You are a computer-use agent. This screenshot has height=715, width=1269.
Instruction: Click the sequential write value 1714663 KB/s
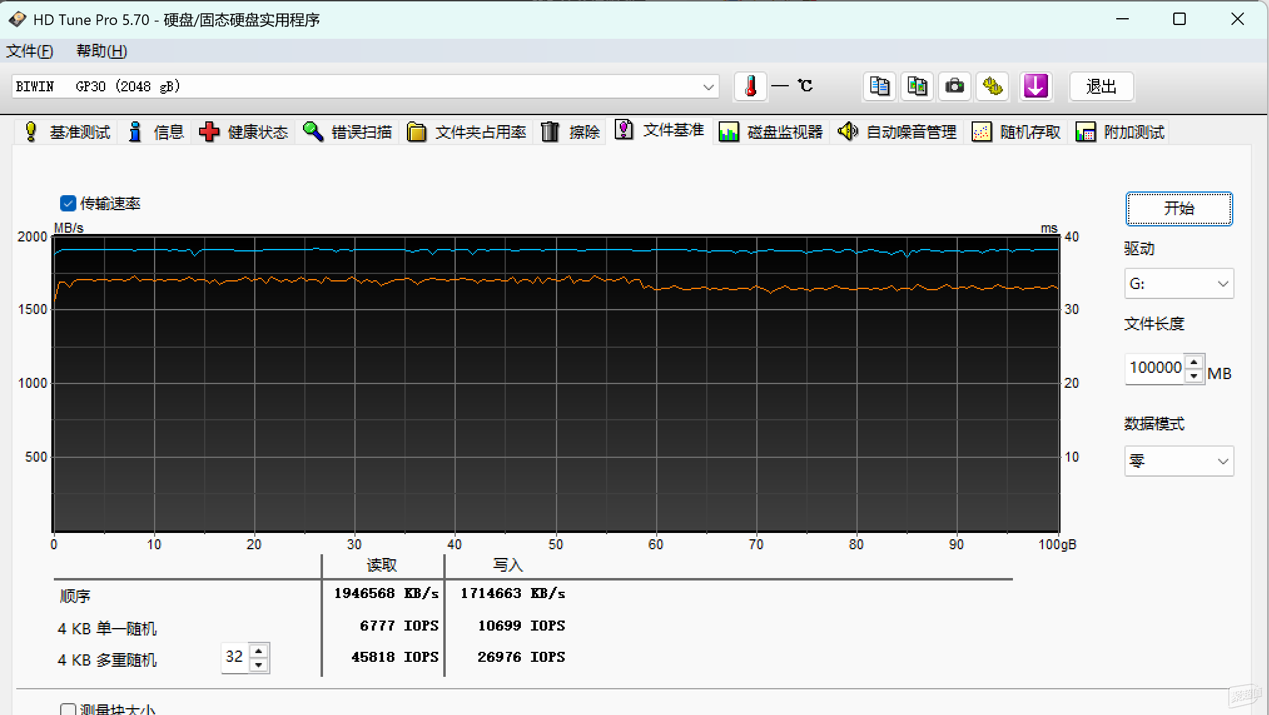pyautogui.click(x=513, y=593)
